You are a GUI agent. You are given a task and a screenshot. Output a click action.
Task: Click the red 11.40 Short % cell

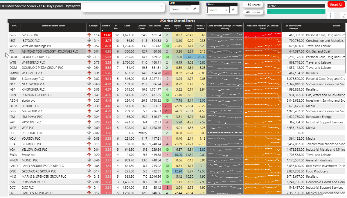tap(107, 35)
